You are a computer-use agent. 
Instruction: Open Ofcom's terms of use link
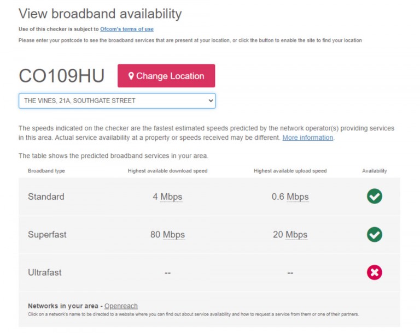[127, 29]
